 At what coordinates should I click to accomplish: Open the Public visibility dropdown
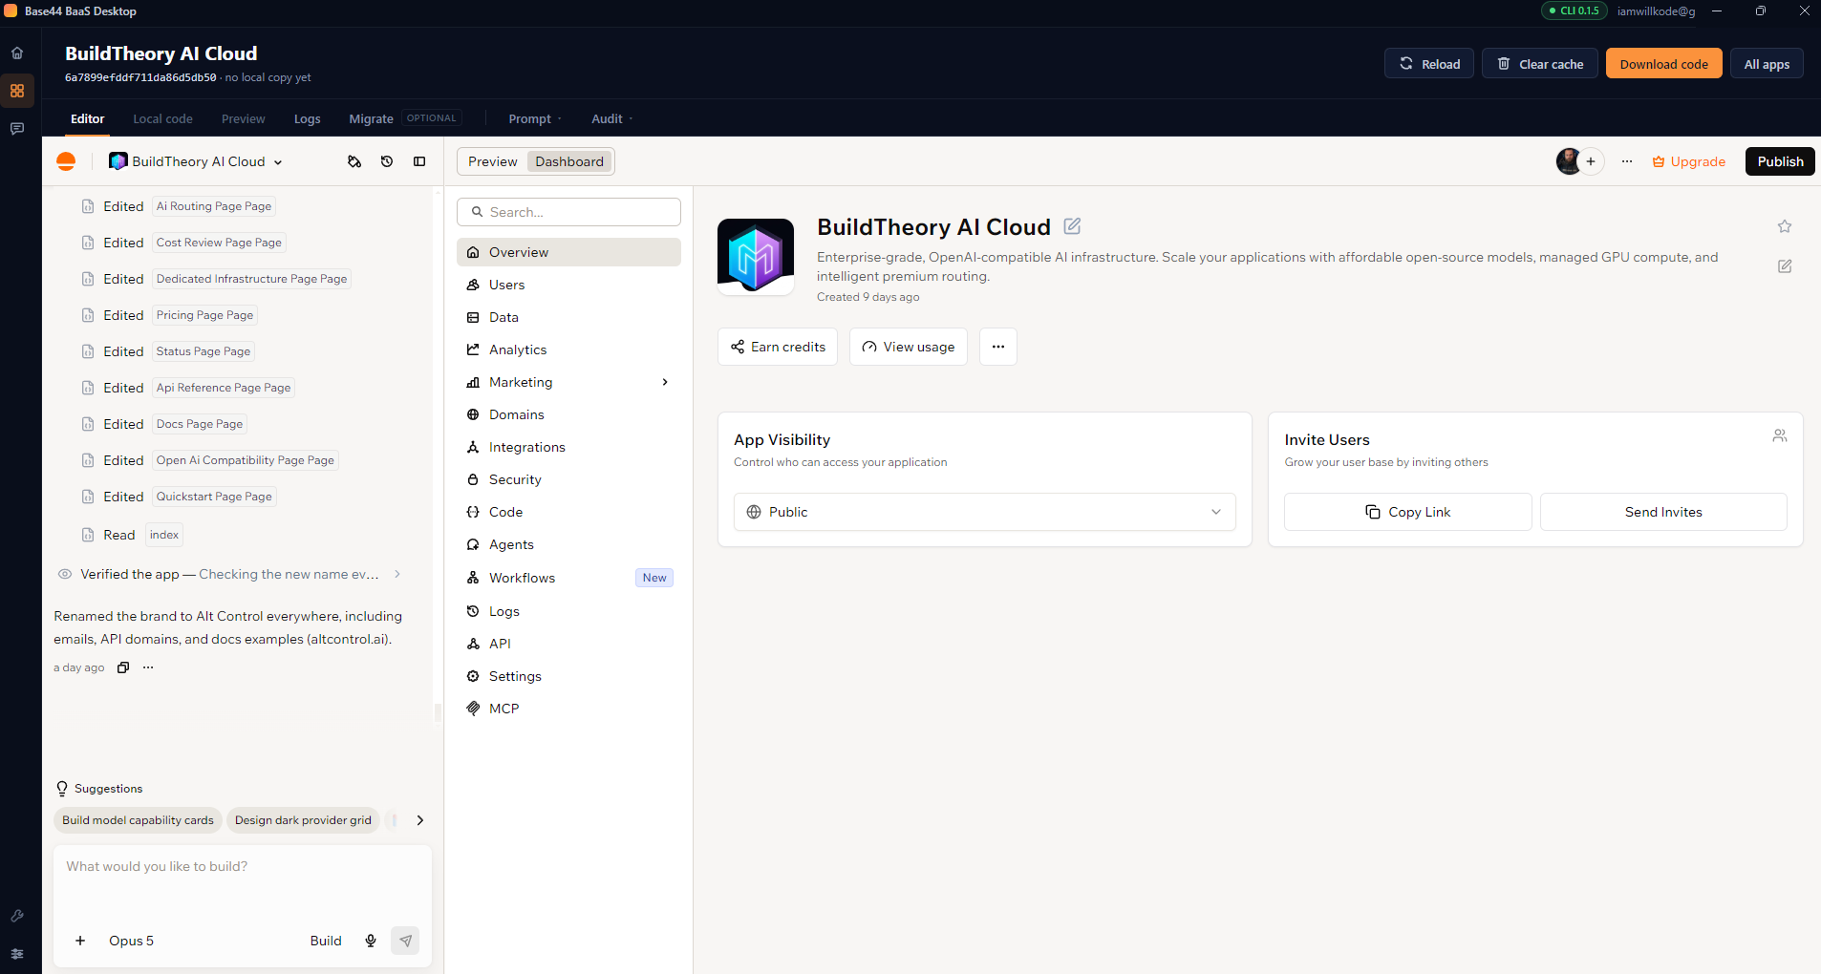point(984,512)
